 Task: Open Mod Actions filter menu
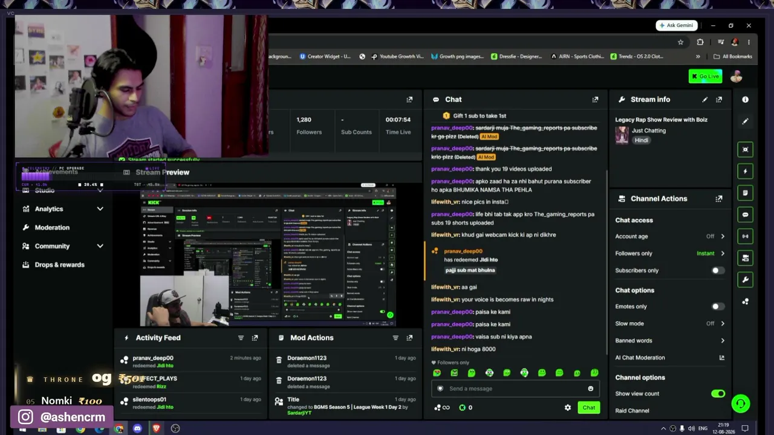(x=395, y=338)
